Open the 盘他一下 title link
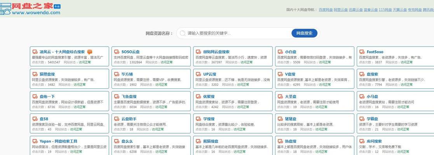 click(47, 96)
